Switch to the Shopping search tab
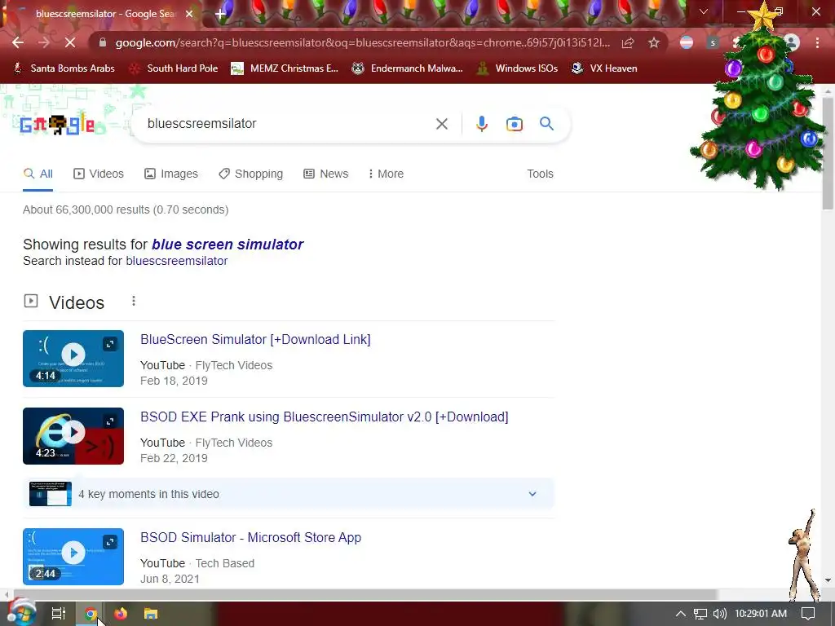The width and height of the screenshot is (835, 626). (x=251, y=174)
